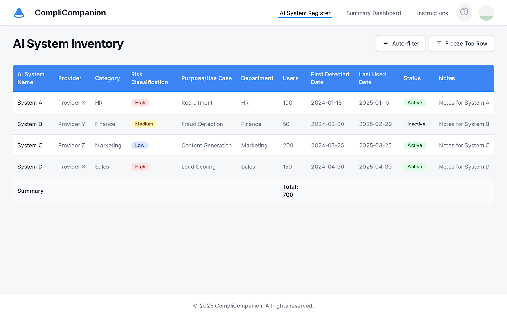This screenshot has width=507, height=316.
Task: Click the First Detected Date column header
Action: tap(330, 78)
